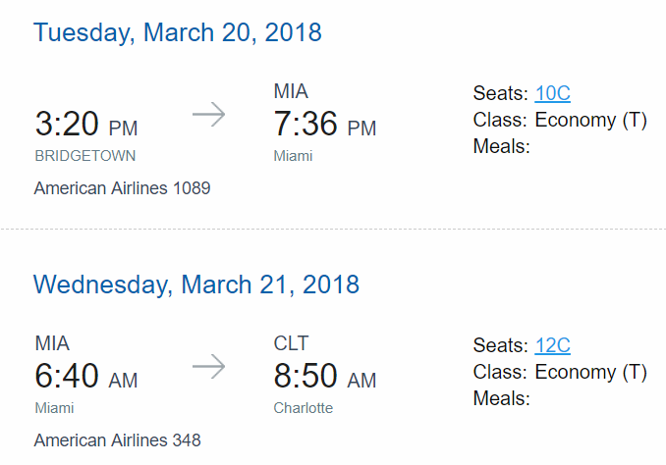Click Class: Economy (T) on first flight

[560, 120]
